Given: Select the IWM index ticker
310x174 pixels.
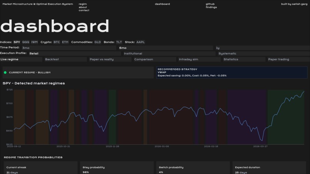Looking at the screenshot, I should (34, 42).
